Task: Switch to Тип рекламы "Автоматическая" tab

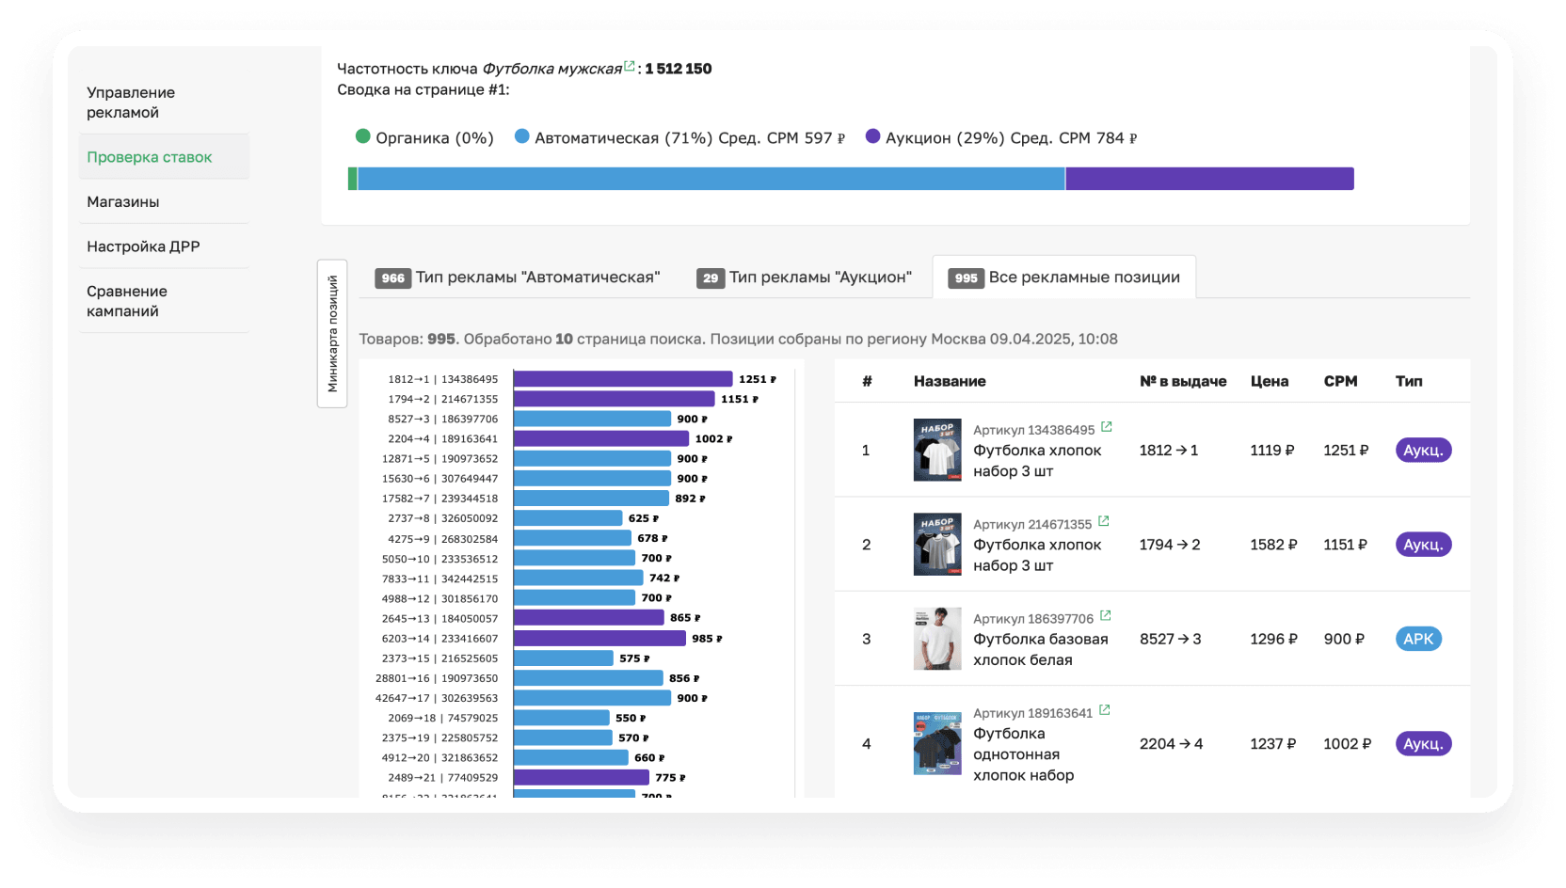Action: click(x=519, y=277)
